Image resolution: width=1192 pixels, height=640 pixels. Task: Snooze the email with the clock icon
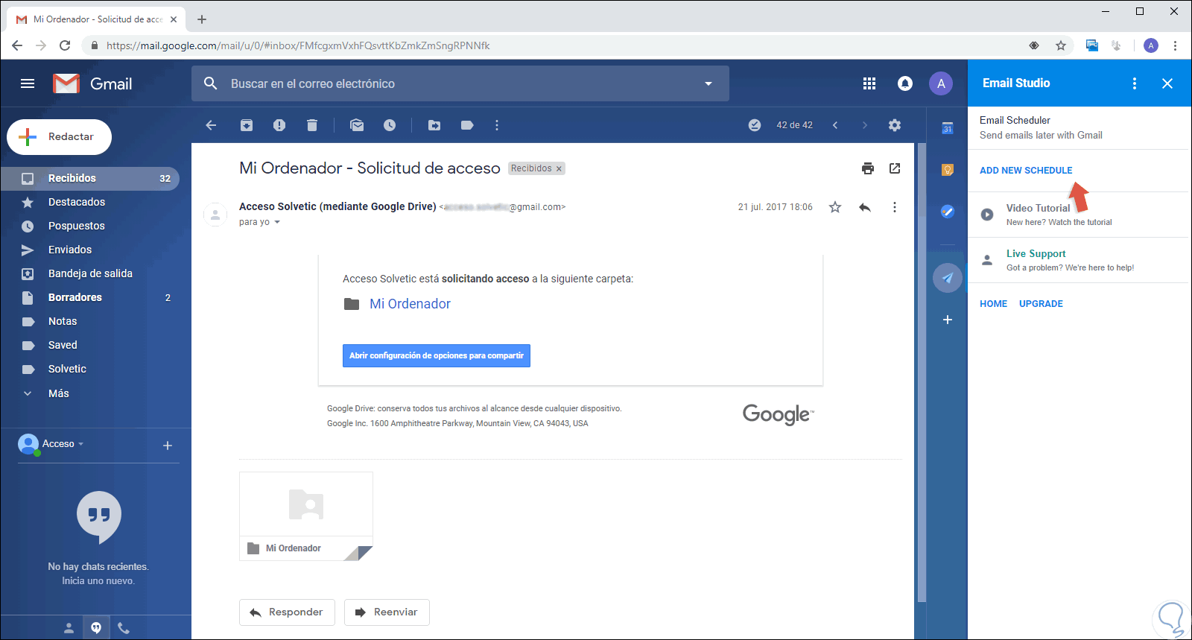(390, 125)
